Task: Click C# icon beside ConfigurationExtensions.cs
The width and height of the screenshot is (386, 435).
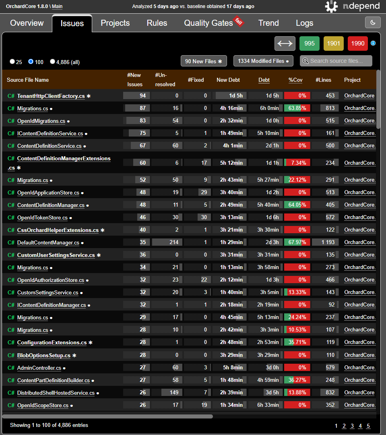Action: (x=11, y=342)
